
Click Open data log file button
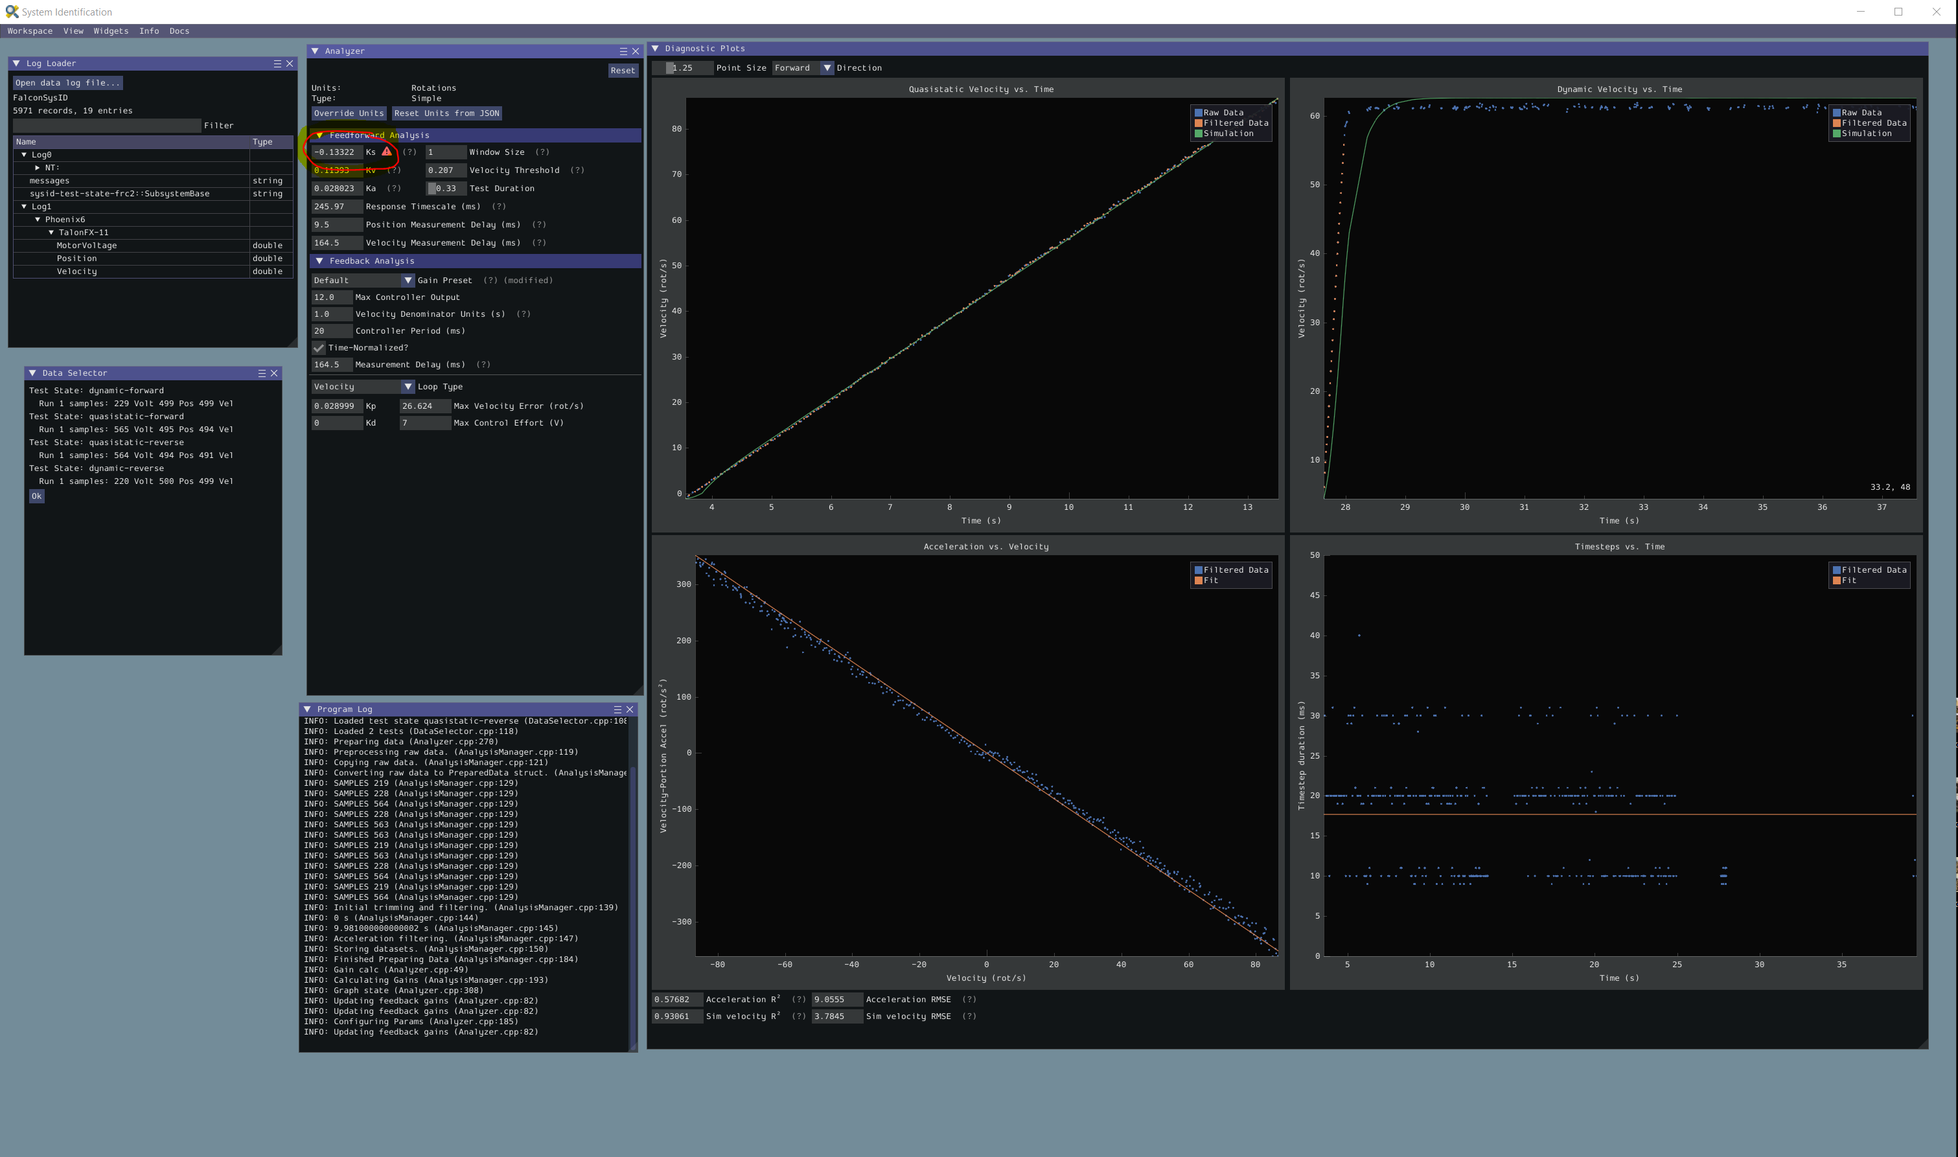[67, 83]
